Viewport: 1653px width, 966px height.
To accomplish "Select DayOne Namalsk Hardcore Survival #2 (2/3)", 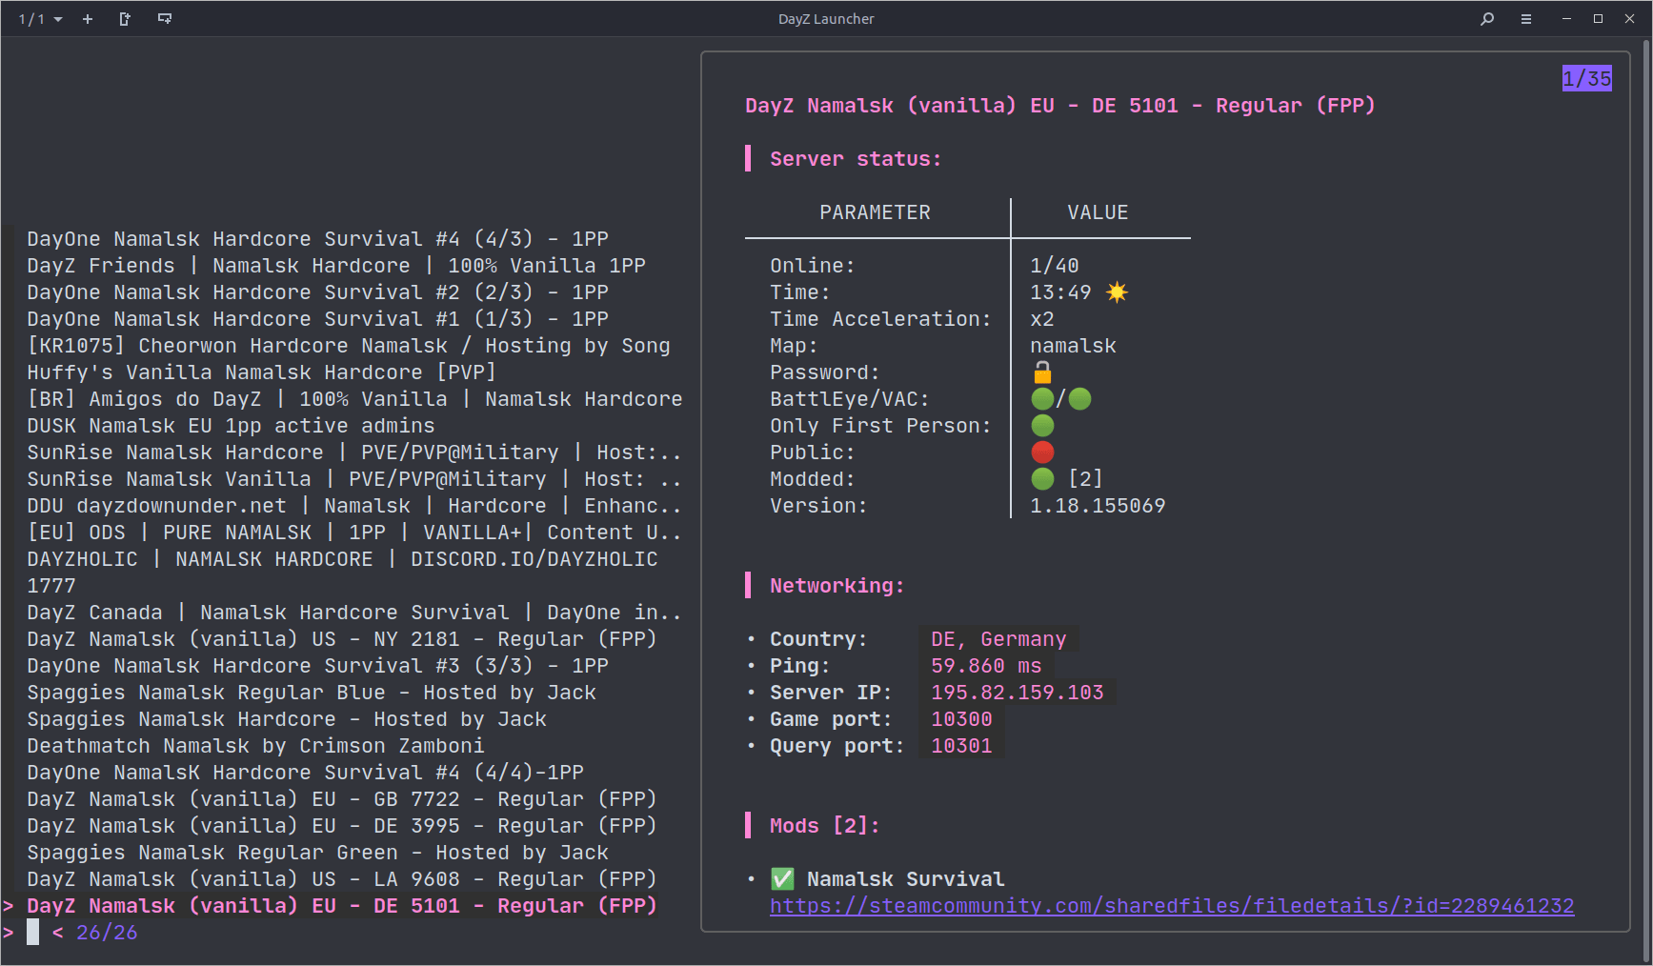I will pyautogui.click(x=317, y=292).
